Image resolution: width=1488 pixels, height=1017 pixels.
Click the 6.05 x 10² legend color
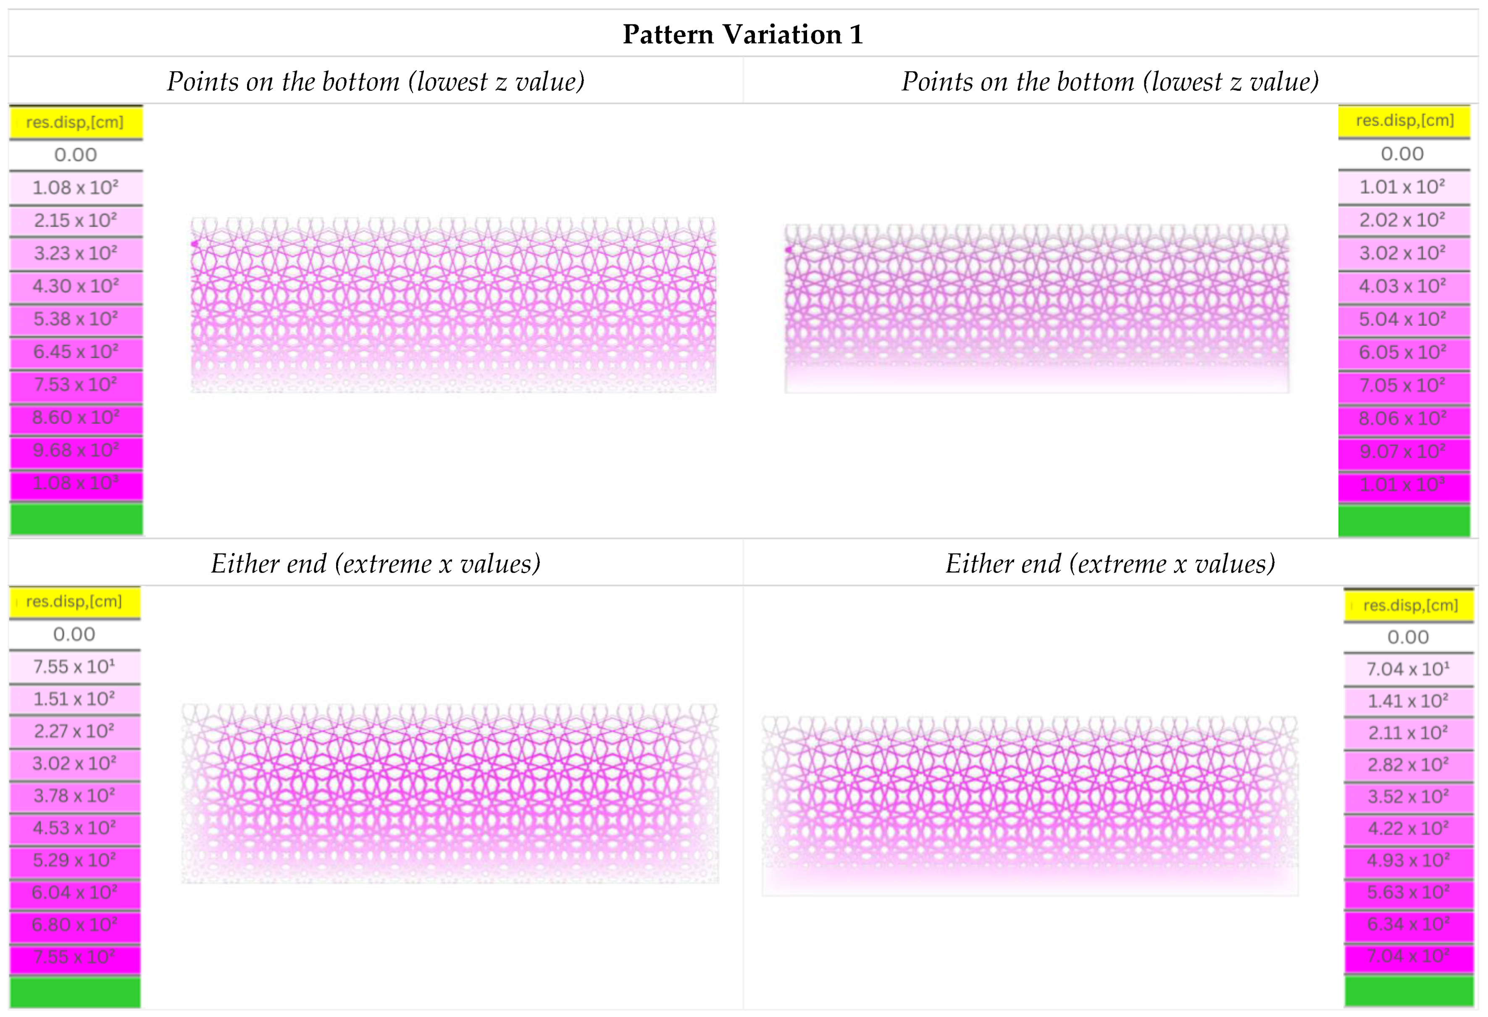pos(1403,352)
